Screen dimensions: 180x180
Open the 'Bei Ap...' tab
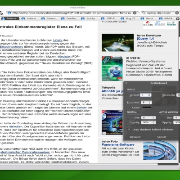(x=90, y=18)
